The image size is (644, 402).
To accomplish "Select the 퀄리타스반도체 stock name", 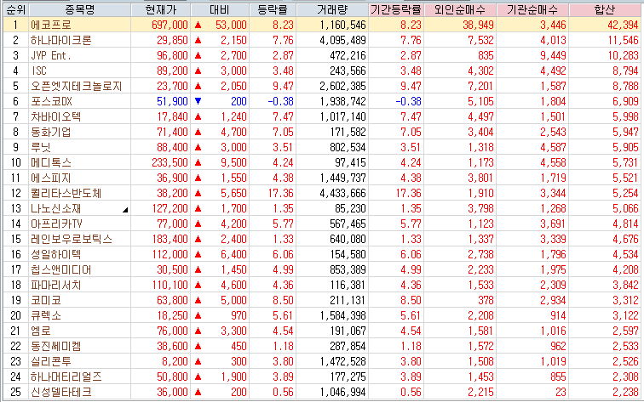I will pyautogui.click(x=66, y=193).
